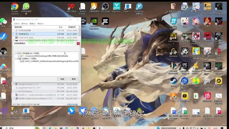
Task: Open Farming Simulator 22 icon
Action: 173,23
